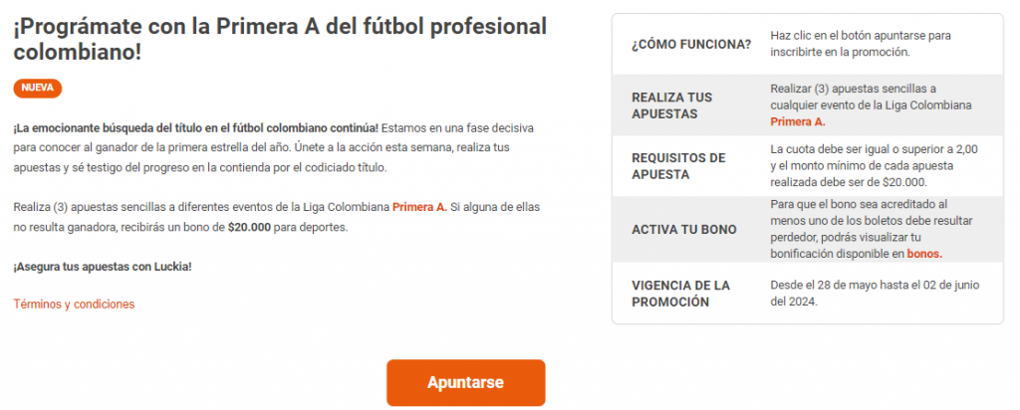The height and width of the screenshot is (410, 1020).
Task: Click the bold La emocionante búsqueda intro text
Action: click(195, 129)
